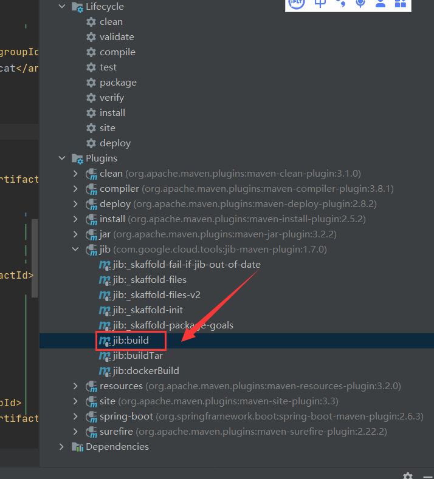
Task: Expand the spring-boot plugin node
Action: tap(75, 416)
